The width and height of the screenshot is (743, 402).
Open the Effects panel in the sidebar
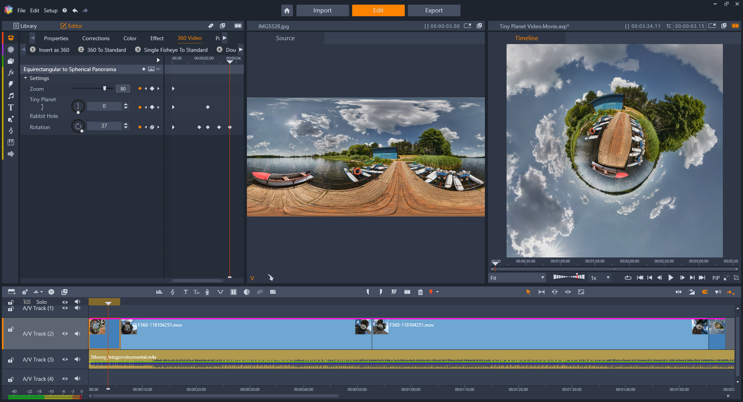click(11, 72)
